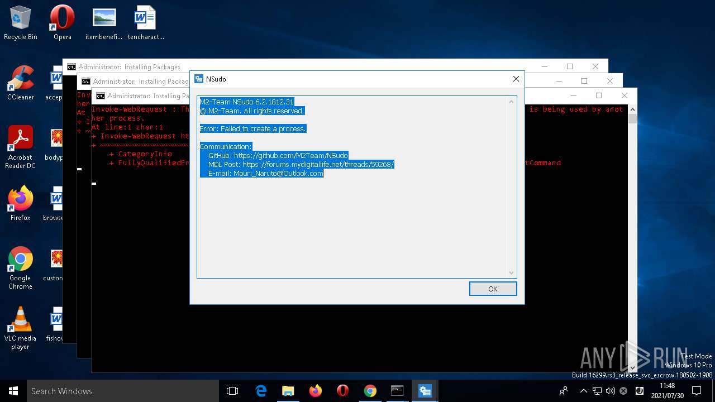Select the 'accep' Word document desktop icon
This screenshot has width=715, height=402.
coord(55,84)
